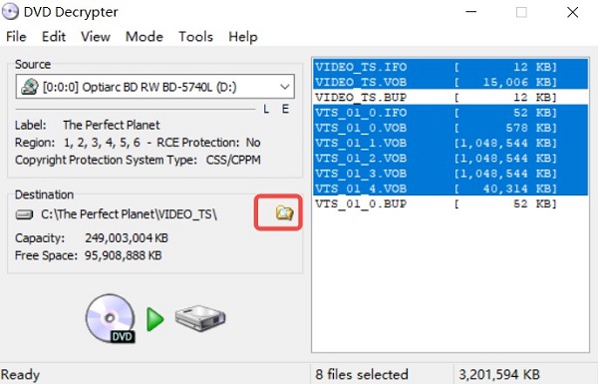The height and width of the screenshot is (384, 598).
Task: Click the destination hard drive icon
Action: click(x=24, y=214)
